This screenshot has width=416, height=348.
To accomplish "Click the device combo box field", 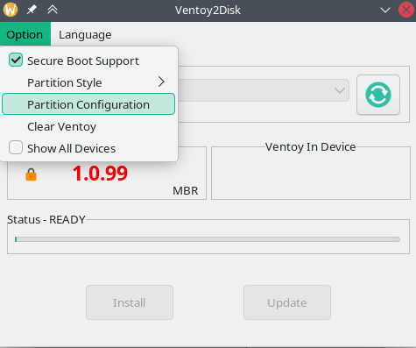I will pyautogui.click(x=264, y=90).
